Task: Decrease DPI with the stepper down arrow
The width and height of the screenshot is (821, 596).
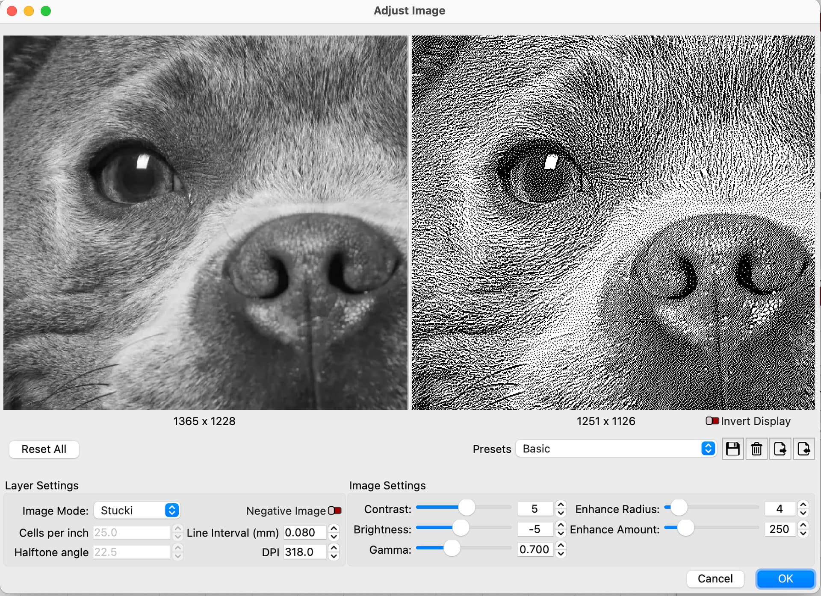Action: coord(334,556)
